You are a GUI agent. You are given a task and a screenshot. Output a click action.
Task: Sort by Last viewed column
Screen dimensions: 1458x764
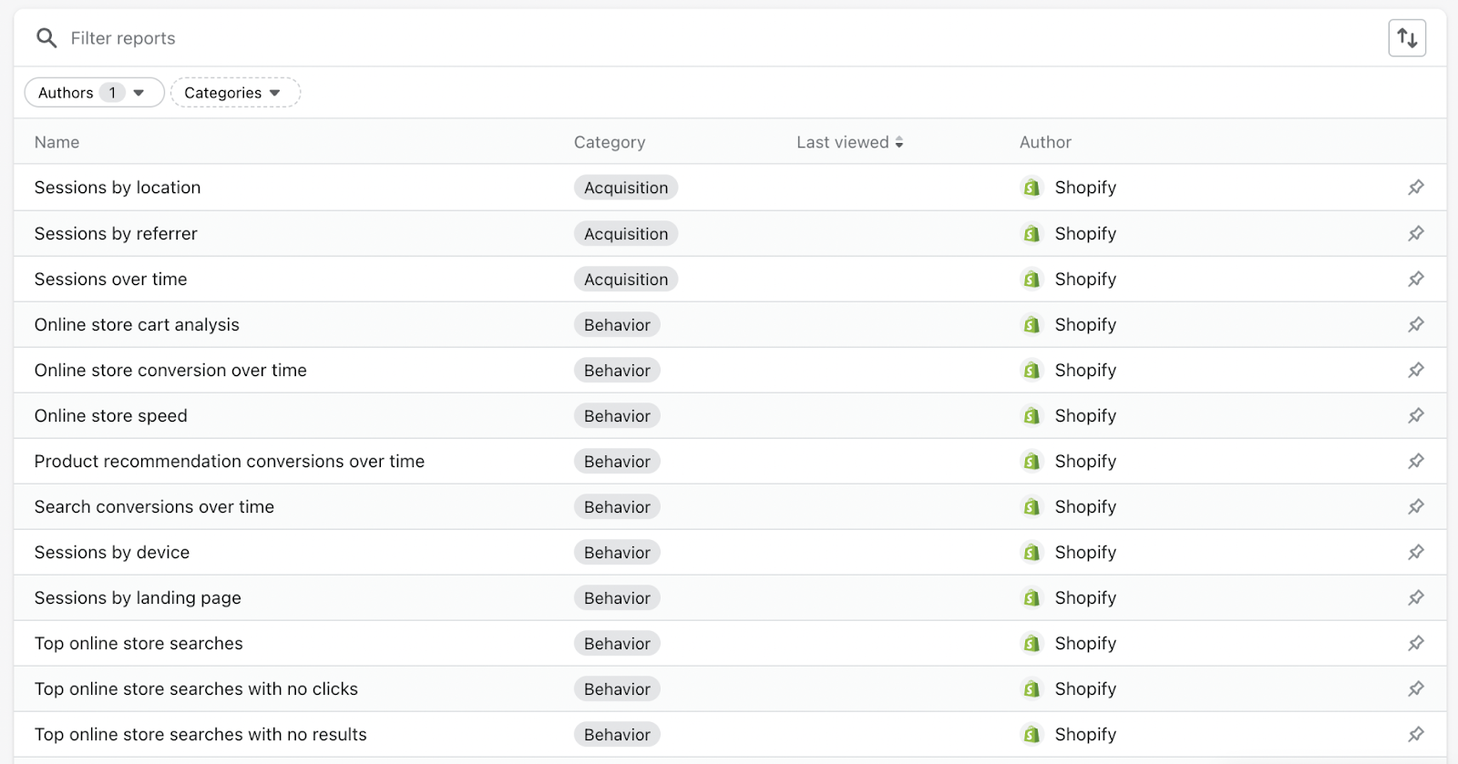[x=849, y=142]
